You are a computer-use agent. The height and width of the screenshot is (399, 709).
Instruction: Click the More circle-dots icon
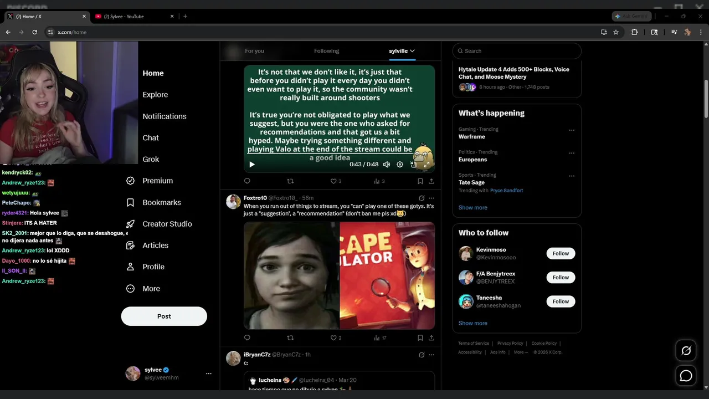[x=131, y=289]
